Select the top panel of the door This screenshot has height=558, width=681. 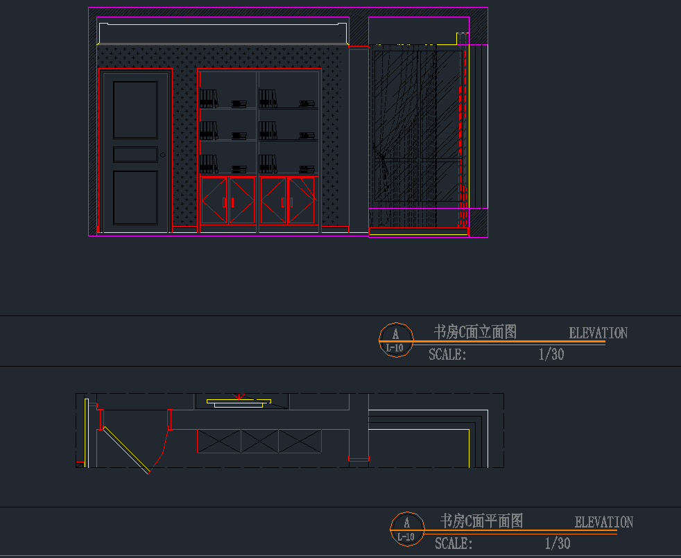pyautogui.click(x=135, y=110)
